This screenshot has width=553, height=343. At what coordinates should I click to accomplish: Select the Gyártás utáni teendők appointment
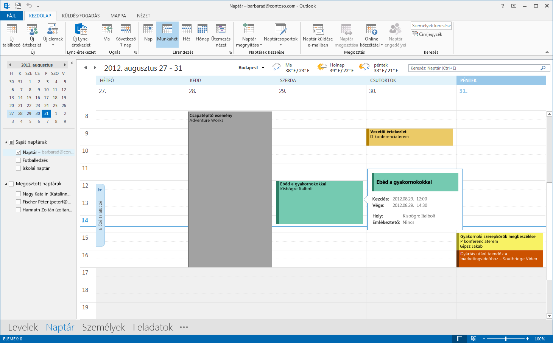500,259
